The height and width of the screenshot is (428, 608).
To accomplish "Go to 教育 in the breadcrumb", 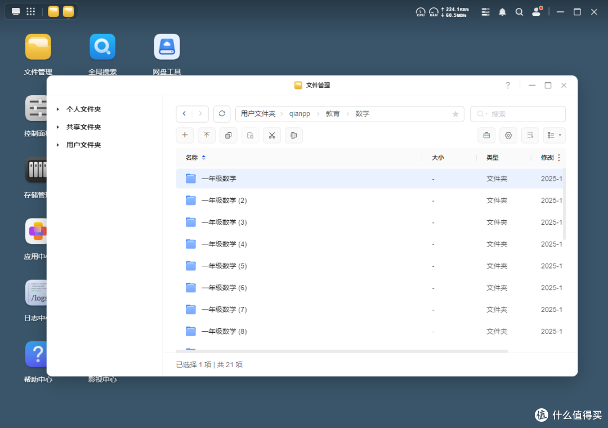I will [x=333, y=114].
